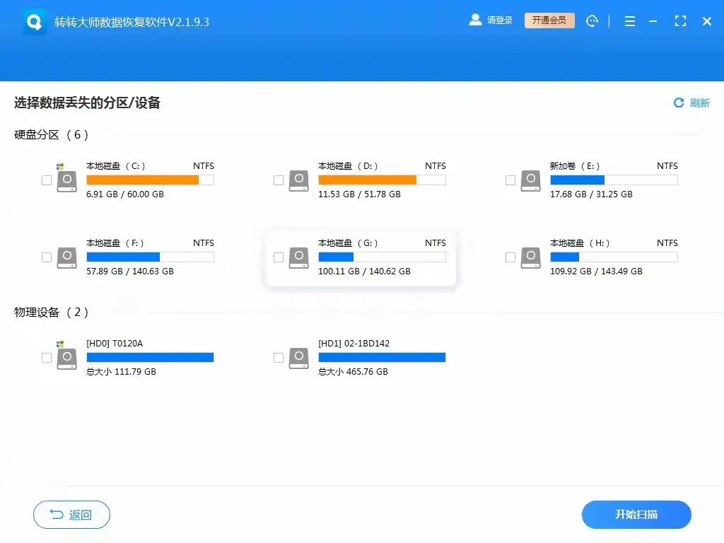Click NTFS label of H: drive
The image size is (724, 543).
click(667, 243)
